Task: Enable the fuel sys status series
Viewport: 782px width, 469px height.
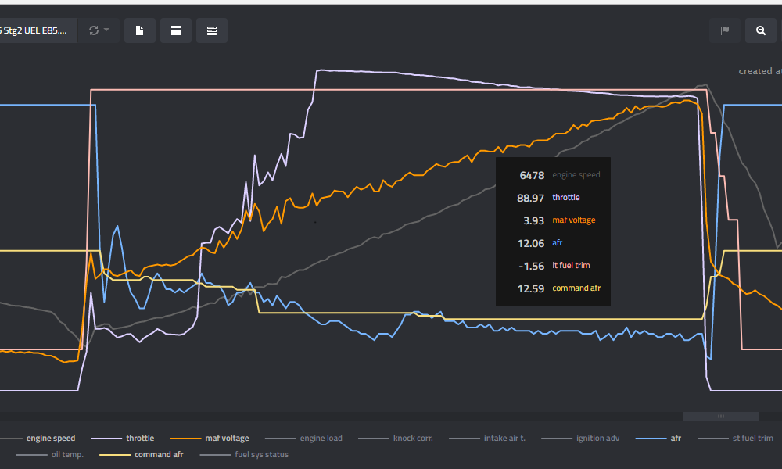Action: click(261, 454)
